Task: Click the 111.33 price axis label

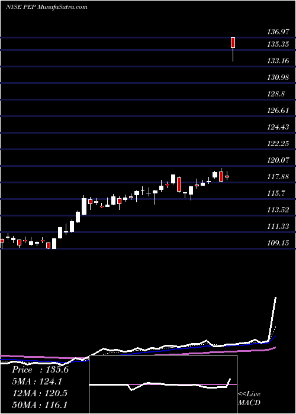Action: [278, 227]
